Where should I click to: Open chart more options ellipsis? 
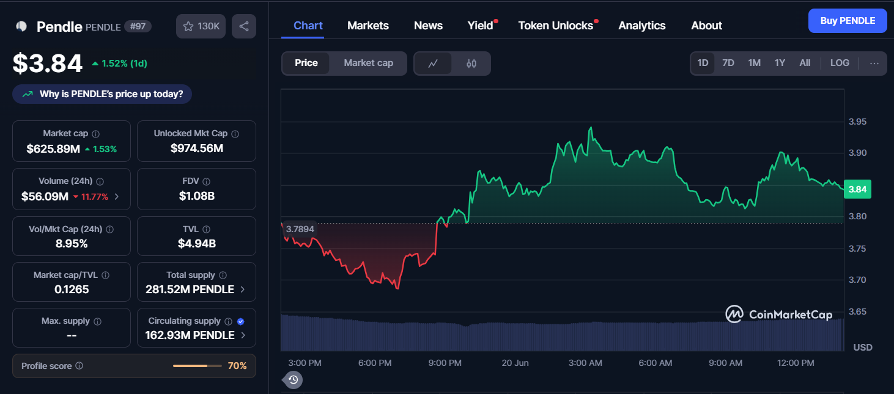tap(874, 63)
